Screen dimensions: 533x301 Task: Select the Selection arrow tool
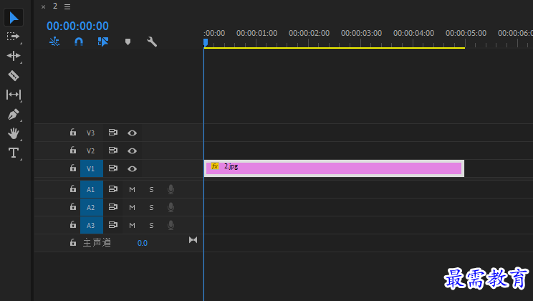tap(14, 17)
